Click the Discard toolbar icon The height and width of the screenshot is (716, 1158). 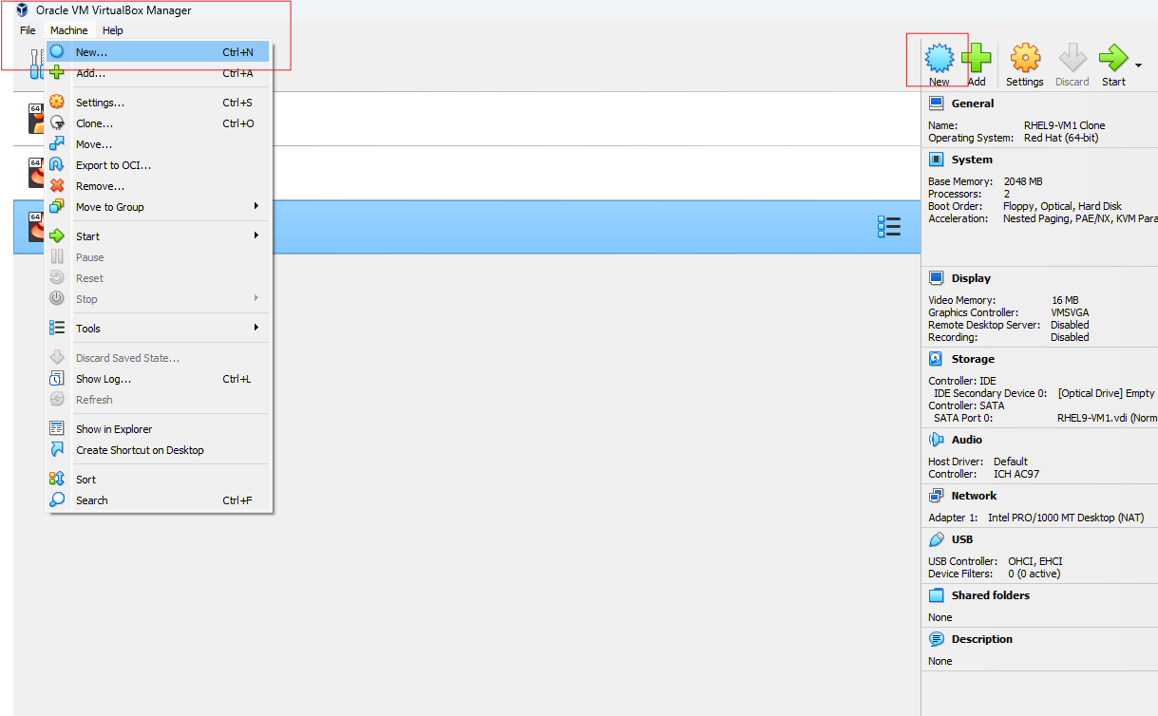click(1073, 59)
